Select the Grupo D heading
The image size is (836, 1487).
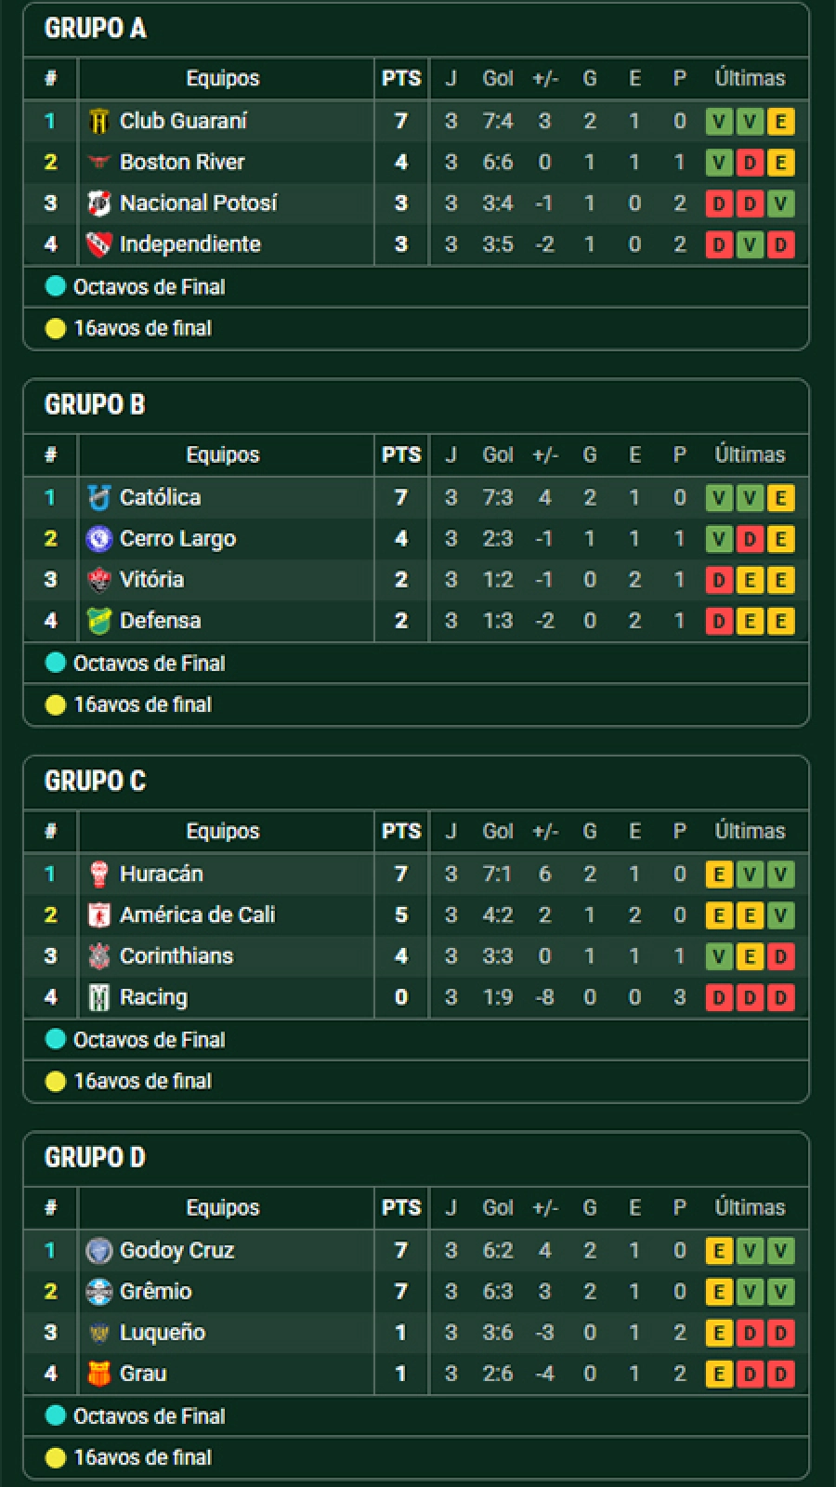pos(95,1158)
